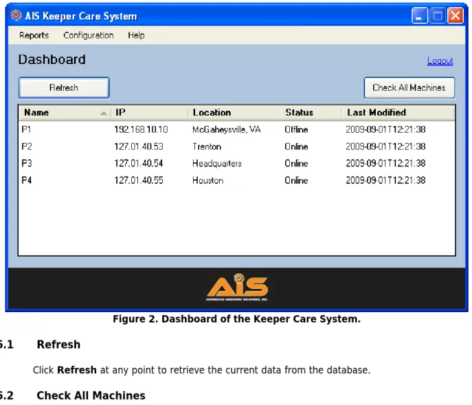Viewport: 472px width, 405px height.
Task: Click the Location column header
Action: coord(234,113)
